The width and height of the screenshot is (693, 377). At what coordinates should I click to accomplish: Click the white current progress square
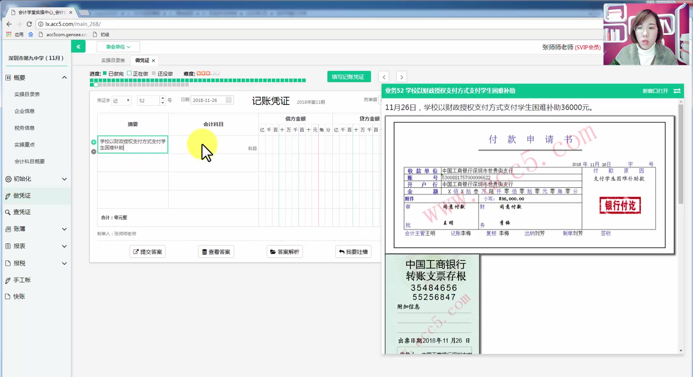96,85
